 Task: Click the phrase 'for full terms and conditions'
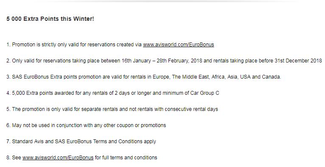[x=126, y=158]
